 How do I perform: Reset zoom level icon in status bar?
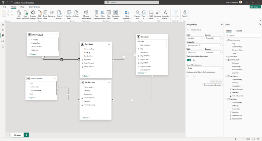point(254,139)
